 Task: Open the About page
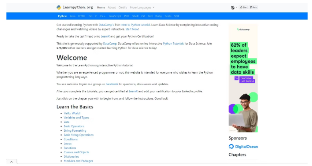pyautogui.click(x=112, y=8)
